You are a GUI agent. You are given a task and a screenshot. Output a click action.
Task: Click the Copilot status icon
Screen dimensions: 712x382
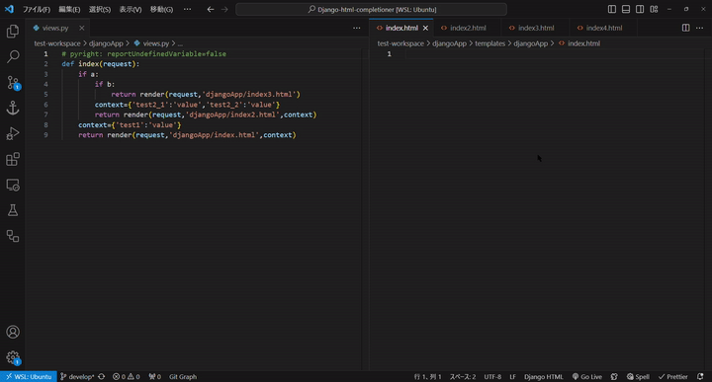[614, 376]
